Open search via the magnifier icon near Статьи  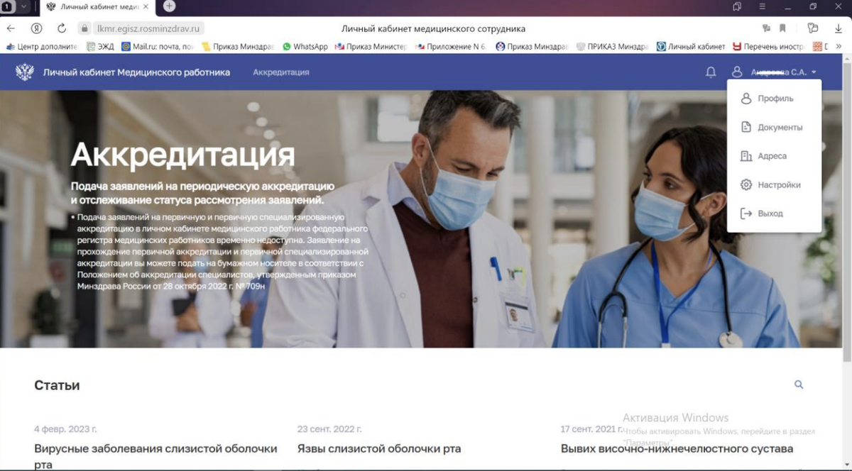798,384
